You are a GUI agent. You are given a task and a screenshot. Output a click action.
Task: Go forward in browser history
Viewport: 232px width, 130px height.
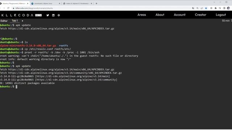tap(4, 8)
